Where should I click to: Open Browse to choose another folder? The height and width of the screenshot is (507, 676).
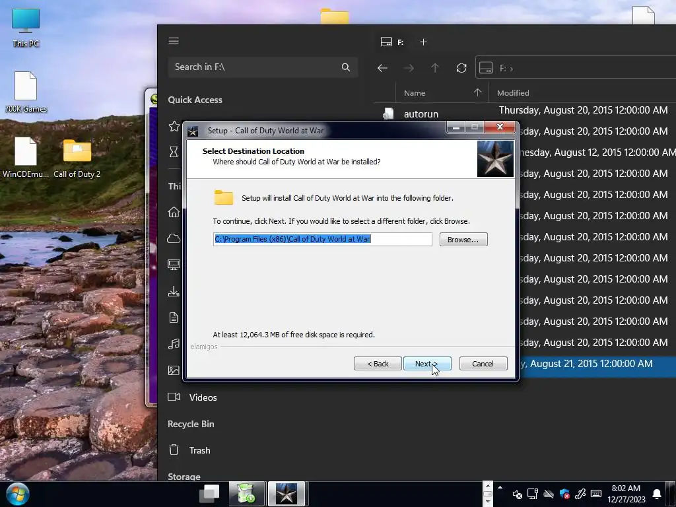463,239
